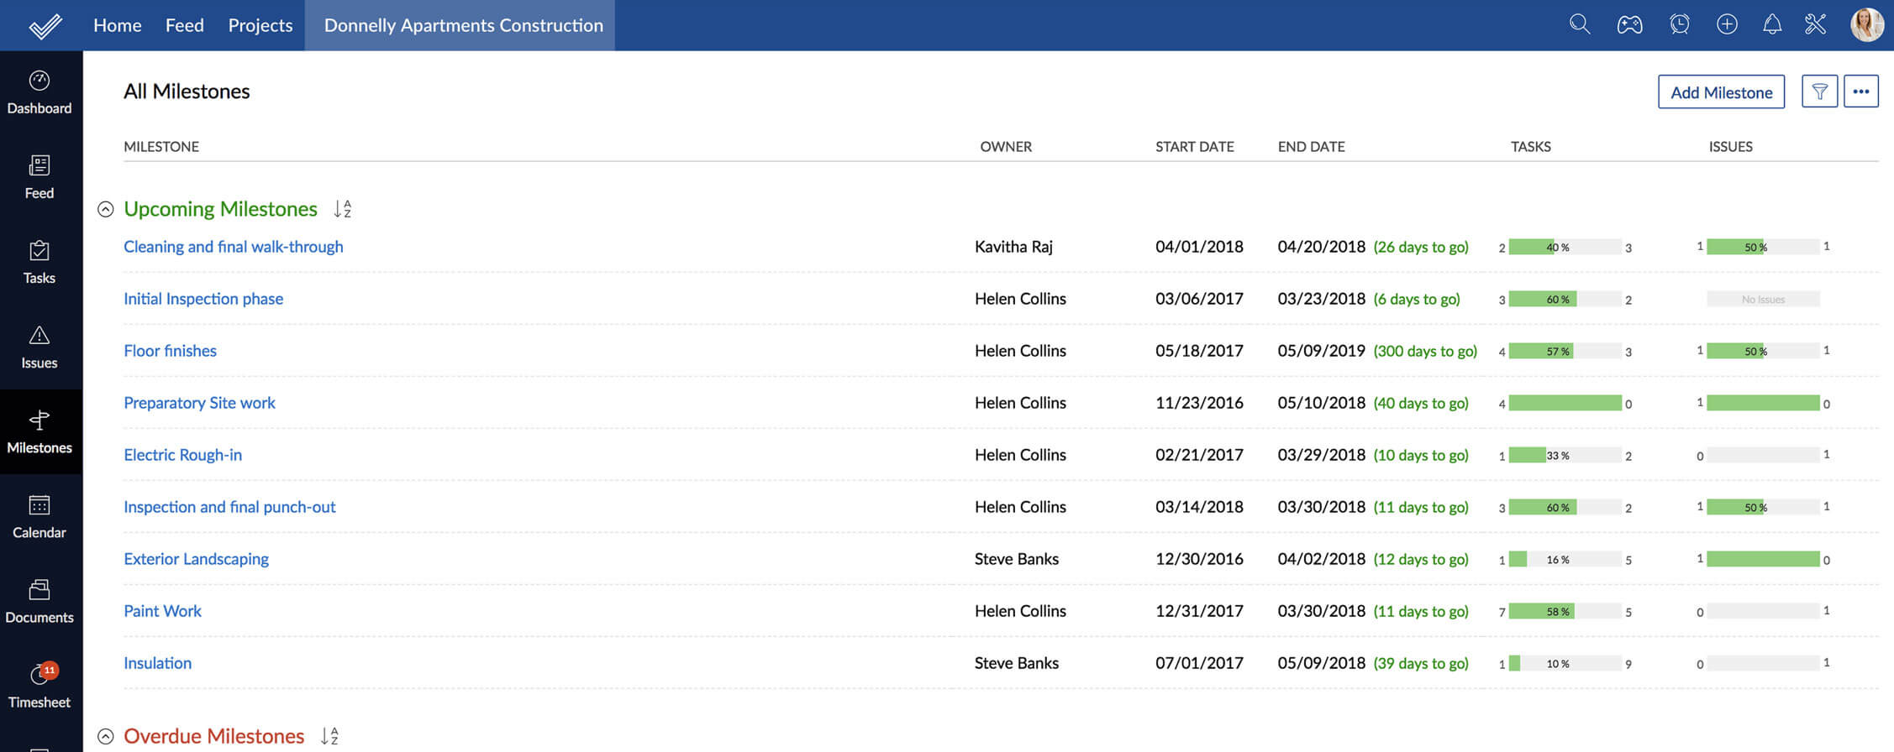This screenshot has width=1894, height=752.
Task: Switch to the Projects tab
Action: 260,25
